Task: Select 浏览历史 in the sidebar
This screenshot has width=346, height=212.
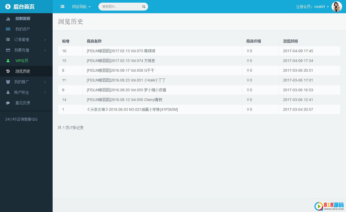Action: [23, 71]
